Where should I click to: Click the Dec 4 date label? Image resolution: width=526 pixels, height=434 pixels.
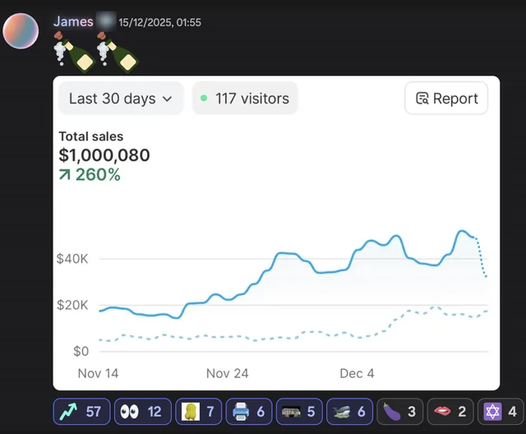pos(357,374)
